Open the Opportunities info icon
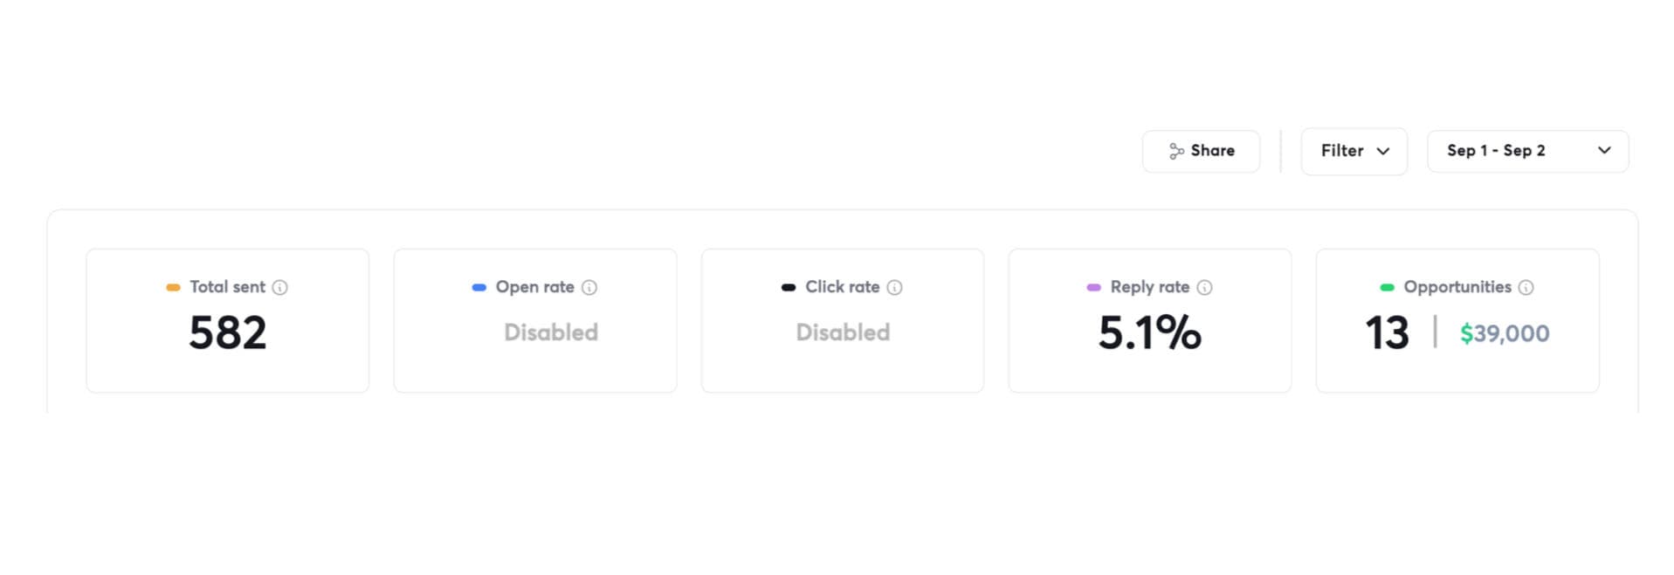 [1526, 286]
